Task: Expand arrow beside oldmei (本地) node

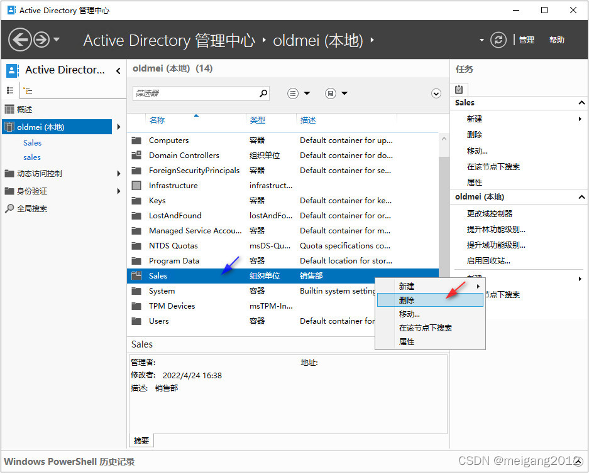Action: tap(119, 127)
